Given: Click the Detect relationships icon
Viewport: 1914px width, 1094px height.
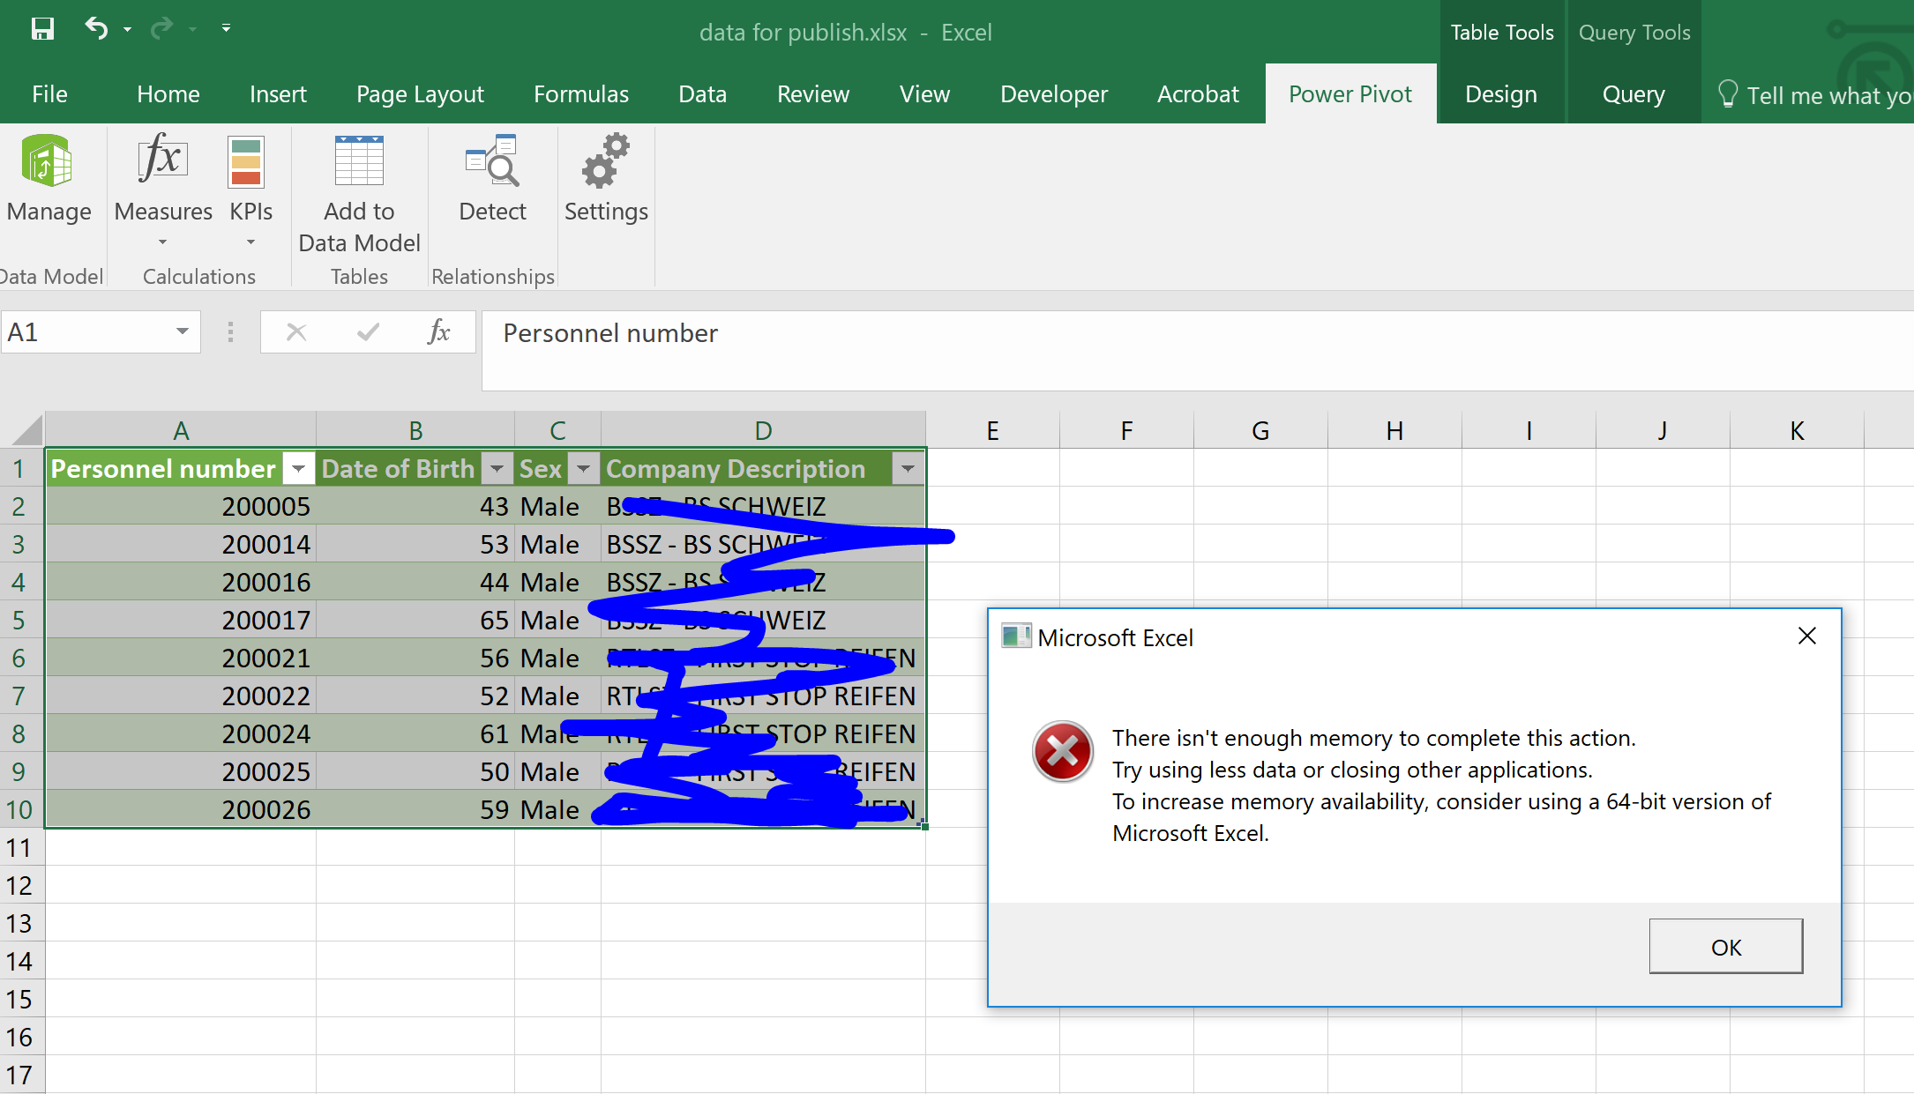Looking at the screenshot, I should click(x=493, y=162).
